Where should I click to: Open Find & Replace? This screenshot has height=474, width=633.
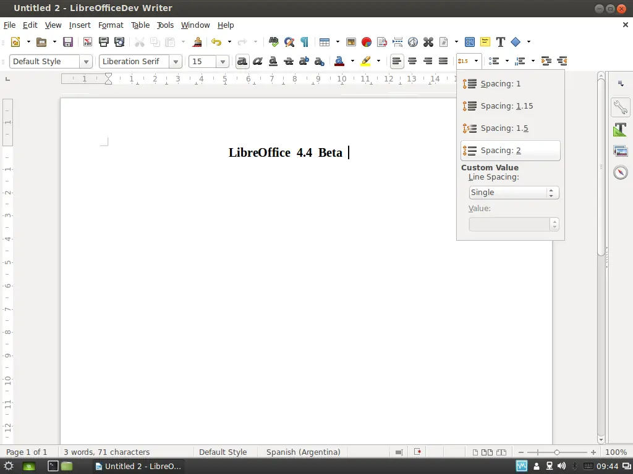coord(289,42)
